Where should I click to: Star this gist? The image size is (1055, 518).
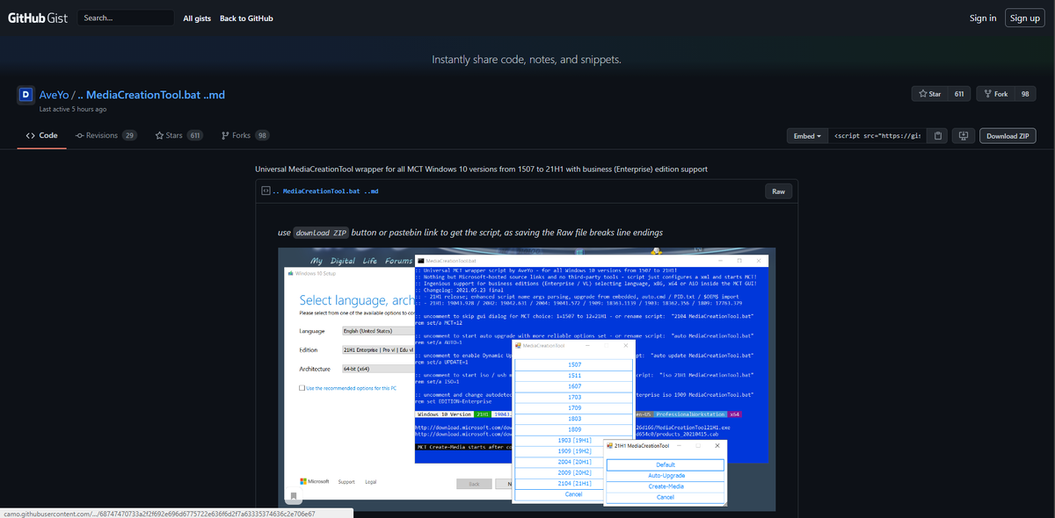pos(929,94)
